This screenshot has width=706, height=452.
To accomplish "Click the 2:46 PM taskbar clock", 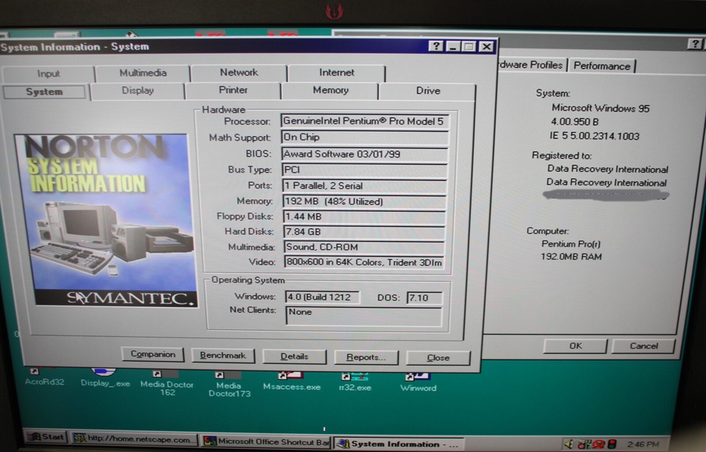I will click(643, 444).
